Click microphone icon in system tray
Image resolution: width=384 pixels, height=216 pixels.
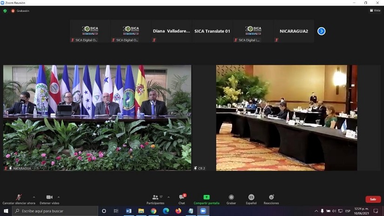click(x=322, y=211)
